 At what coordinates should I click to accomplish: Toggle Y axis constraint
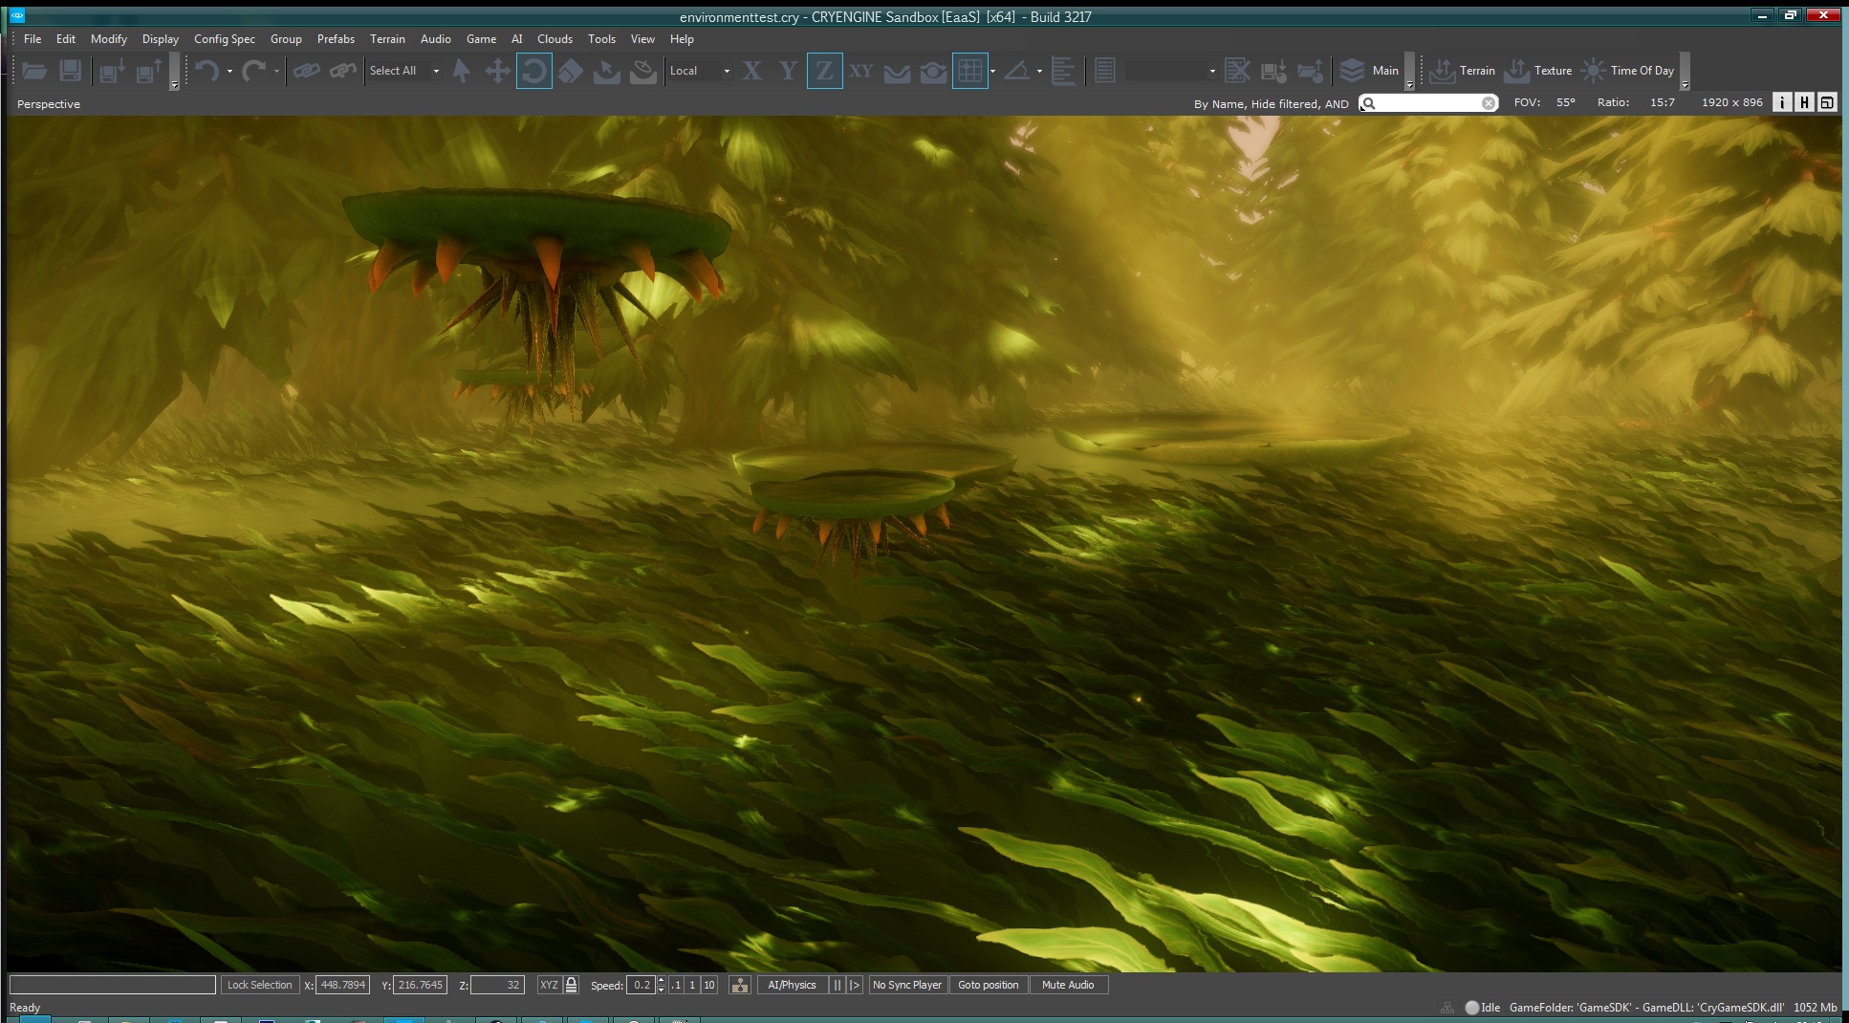click(x=788, y=71)
